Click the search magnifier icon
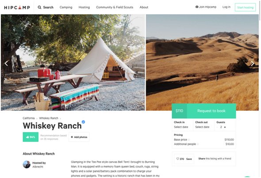 [39, 8]
